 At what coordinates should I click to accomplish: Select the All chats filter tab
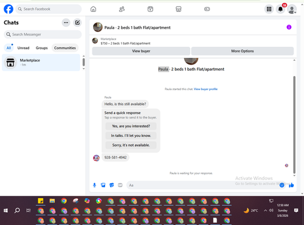pyautogui.click(x=9, y=48)
